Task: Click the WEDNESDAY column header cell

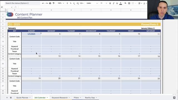Action: pyautogui.click(x=91, y=31)
